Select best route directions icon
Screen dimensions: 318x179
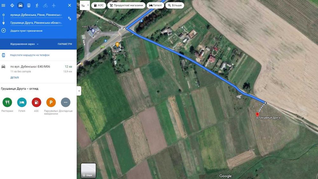[12, 5]
